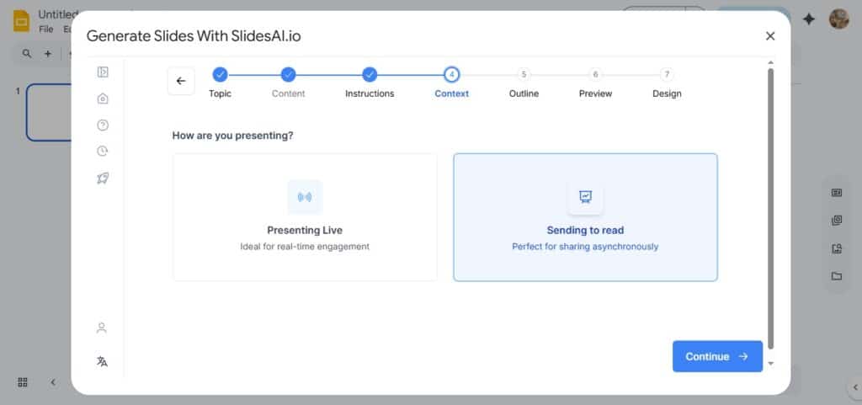
Task: Open the language translate icon
Action: [102, 361]
